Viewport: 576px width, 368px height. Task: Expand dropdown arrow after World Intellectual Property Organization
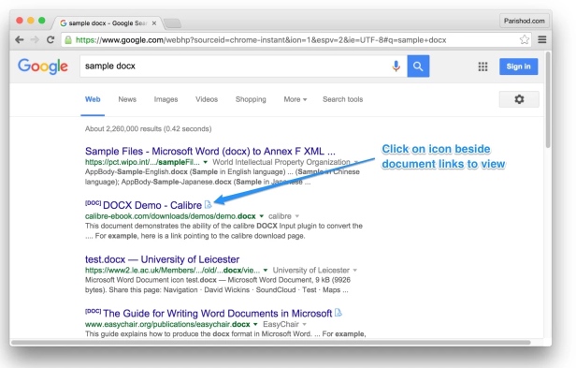click(355, 162)
